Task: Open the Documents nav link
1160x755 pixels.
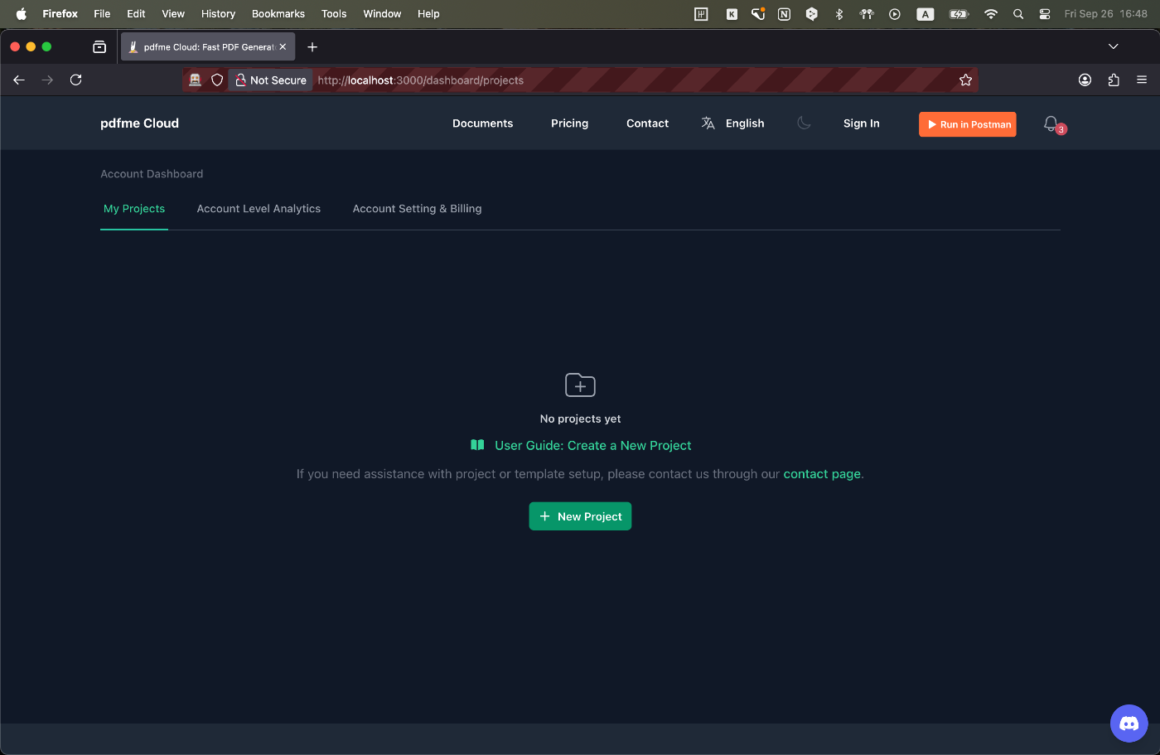Action: [482, 123]
